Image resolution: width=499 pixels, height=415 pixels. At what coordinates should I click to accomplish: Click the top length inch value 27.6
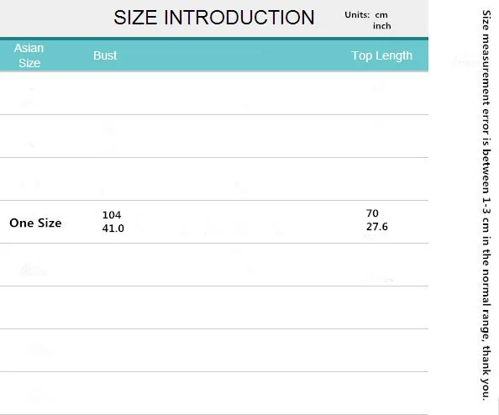point(377,227)
